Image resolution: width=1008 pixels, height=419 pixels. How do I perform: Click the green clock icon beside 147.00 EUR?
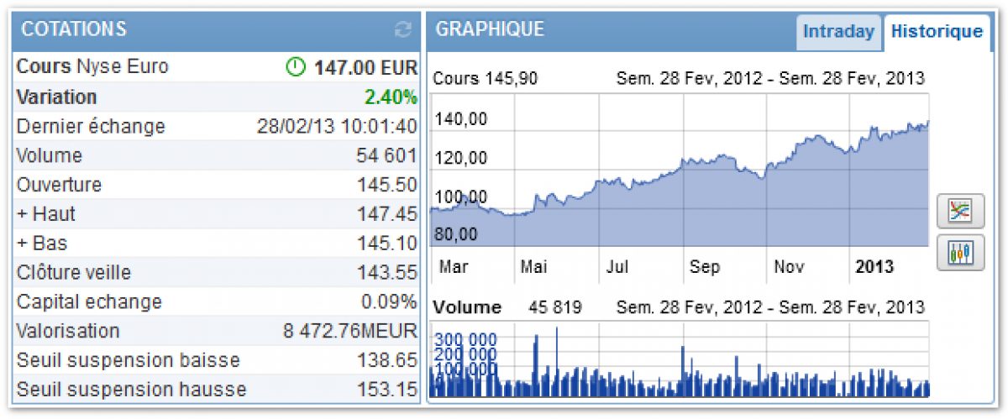[296, 67]
